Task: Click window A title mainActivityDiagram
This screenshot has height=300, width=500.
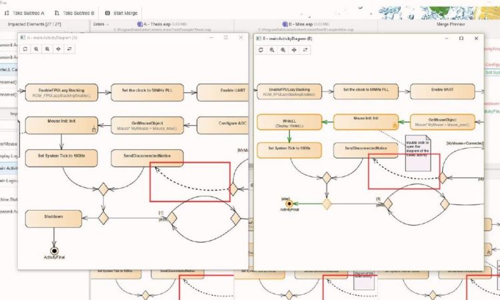Action: pyautogui.click(x=52, y=37)
